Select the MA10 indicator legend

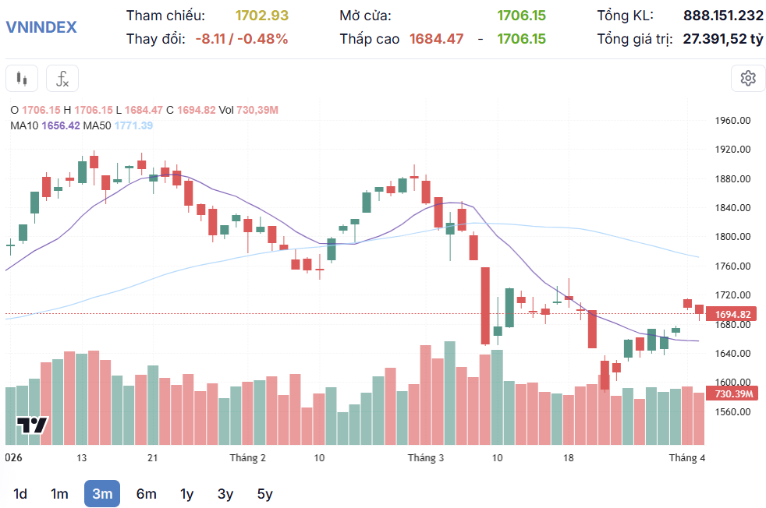(x=45, y=125)
